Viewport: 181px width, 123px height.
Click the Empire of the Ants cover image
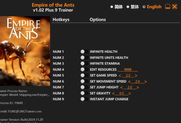25,51
